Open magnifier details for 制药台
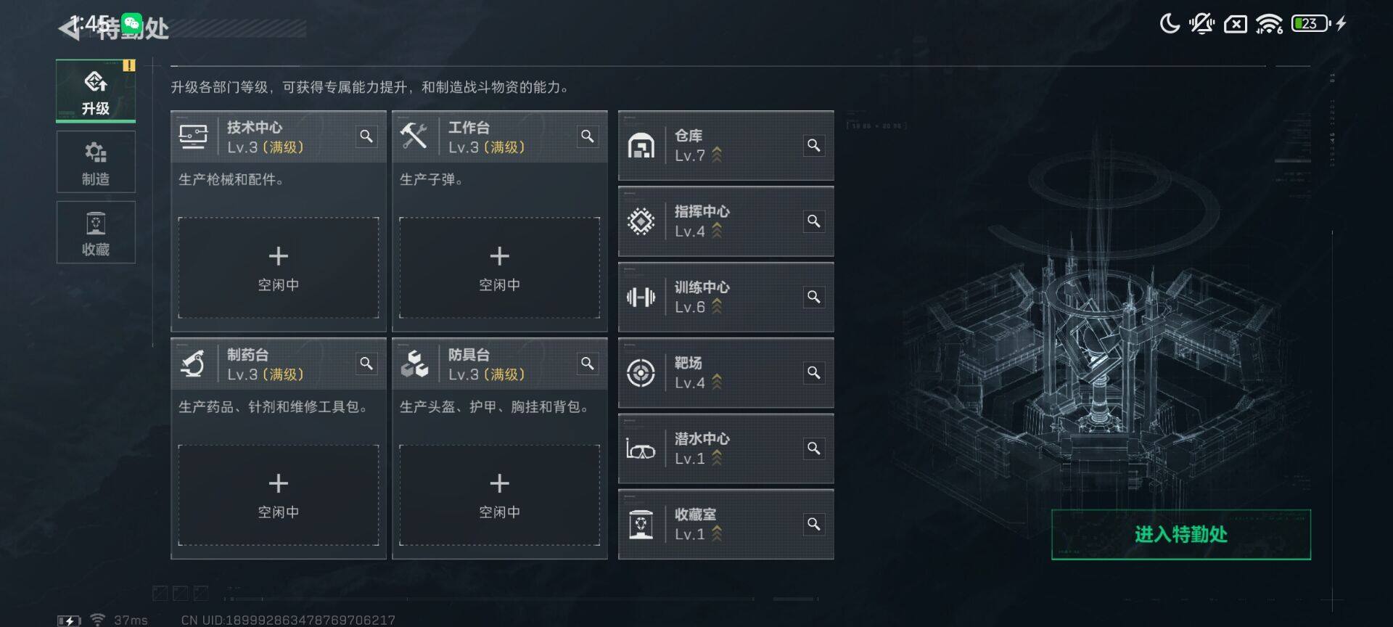 [366, 363]
